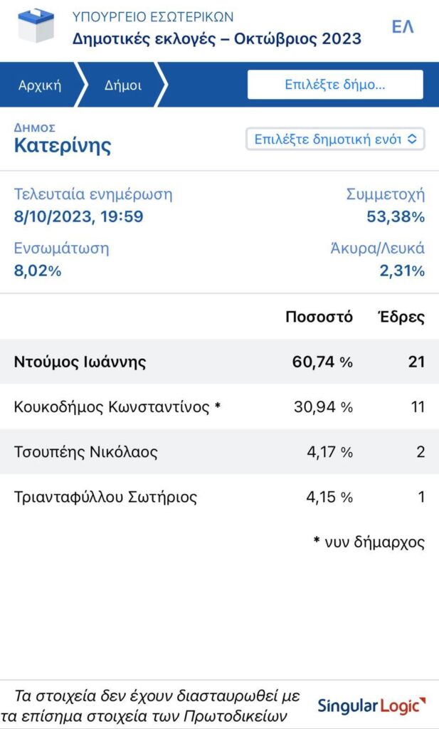Select the Κουκοδήμος Κωνσταντίνος candidate row
This screenshot has height=729, width=439.
[219, 407]
